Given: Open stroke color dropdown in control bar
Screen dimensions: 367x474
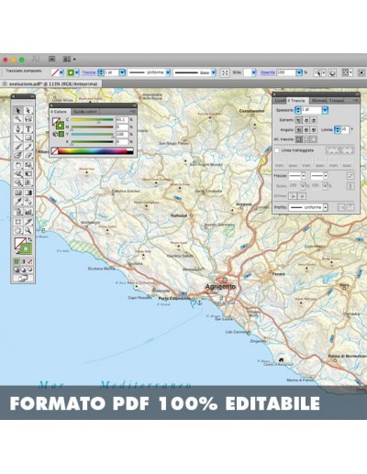Looking at the screenshot, I should pyautogui.click(x=77, y=72).
